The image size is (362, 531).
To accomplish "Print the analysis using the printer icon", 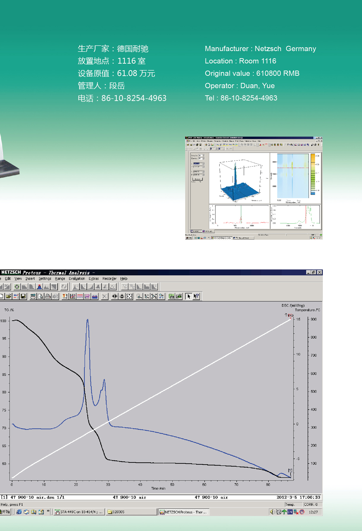I will [48, 296].
